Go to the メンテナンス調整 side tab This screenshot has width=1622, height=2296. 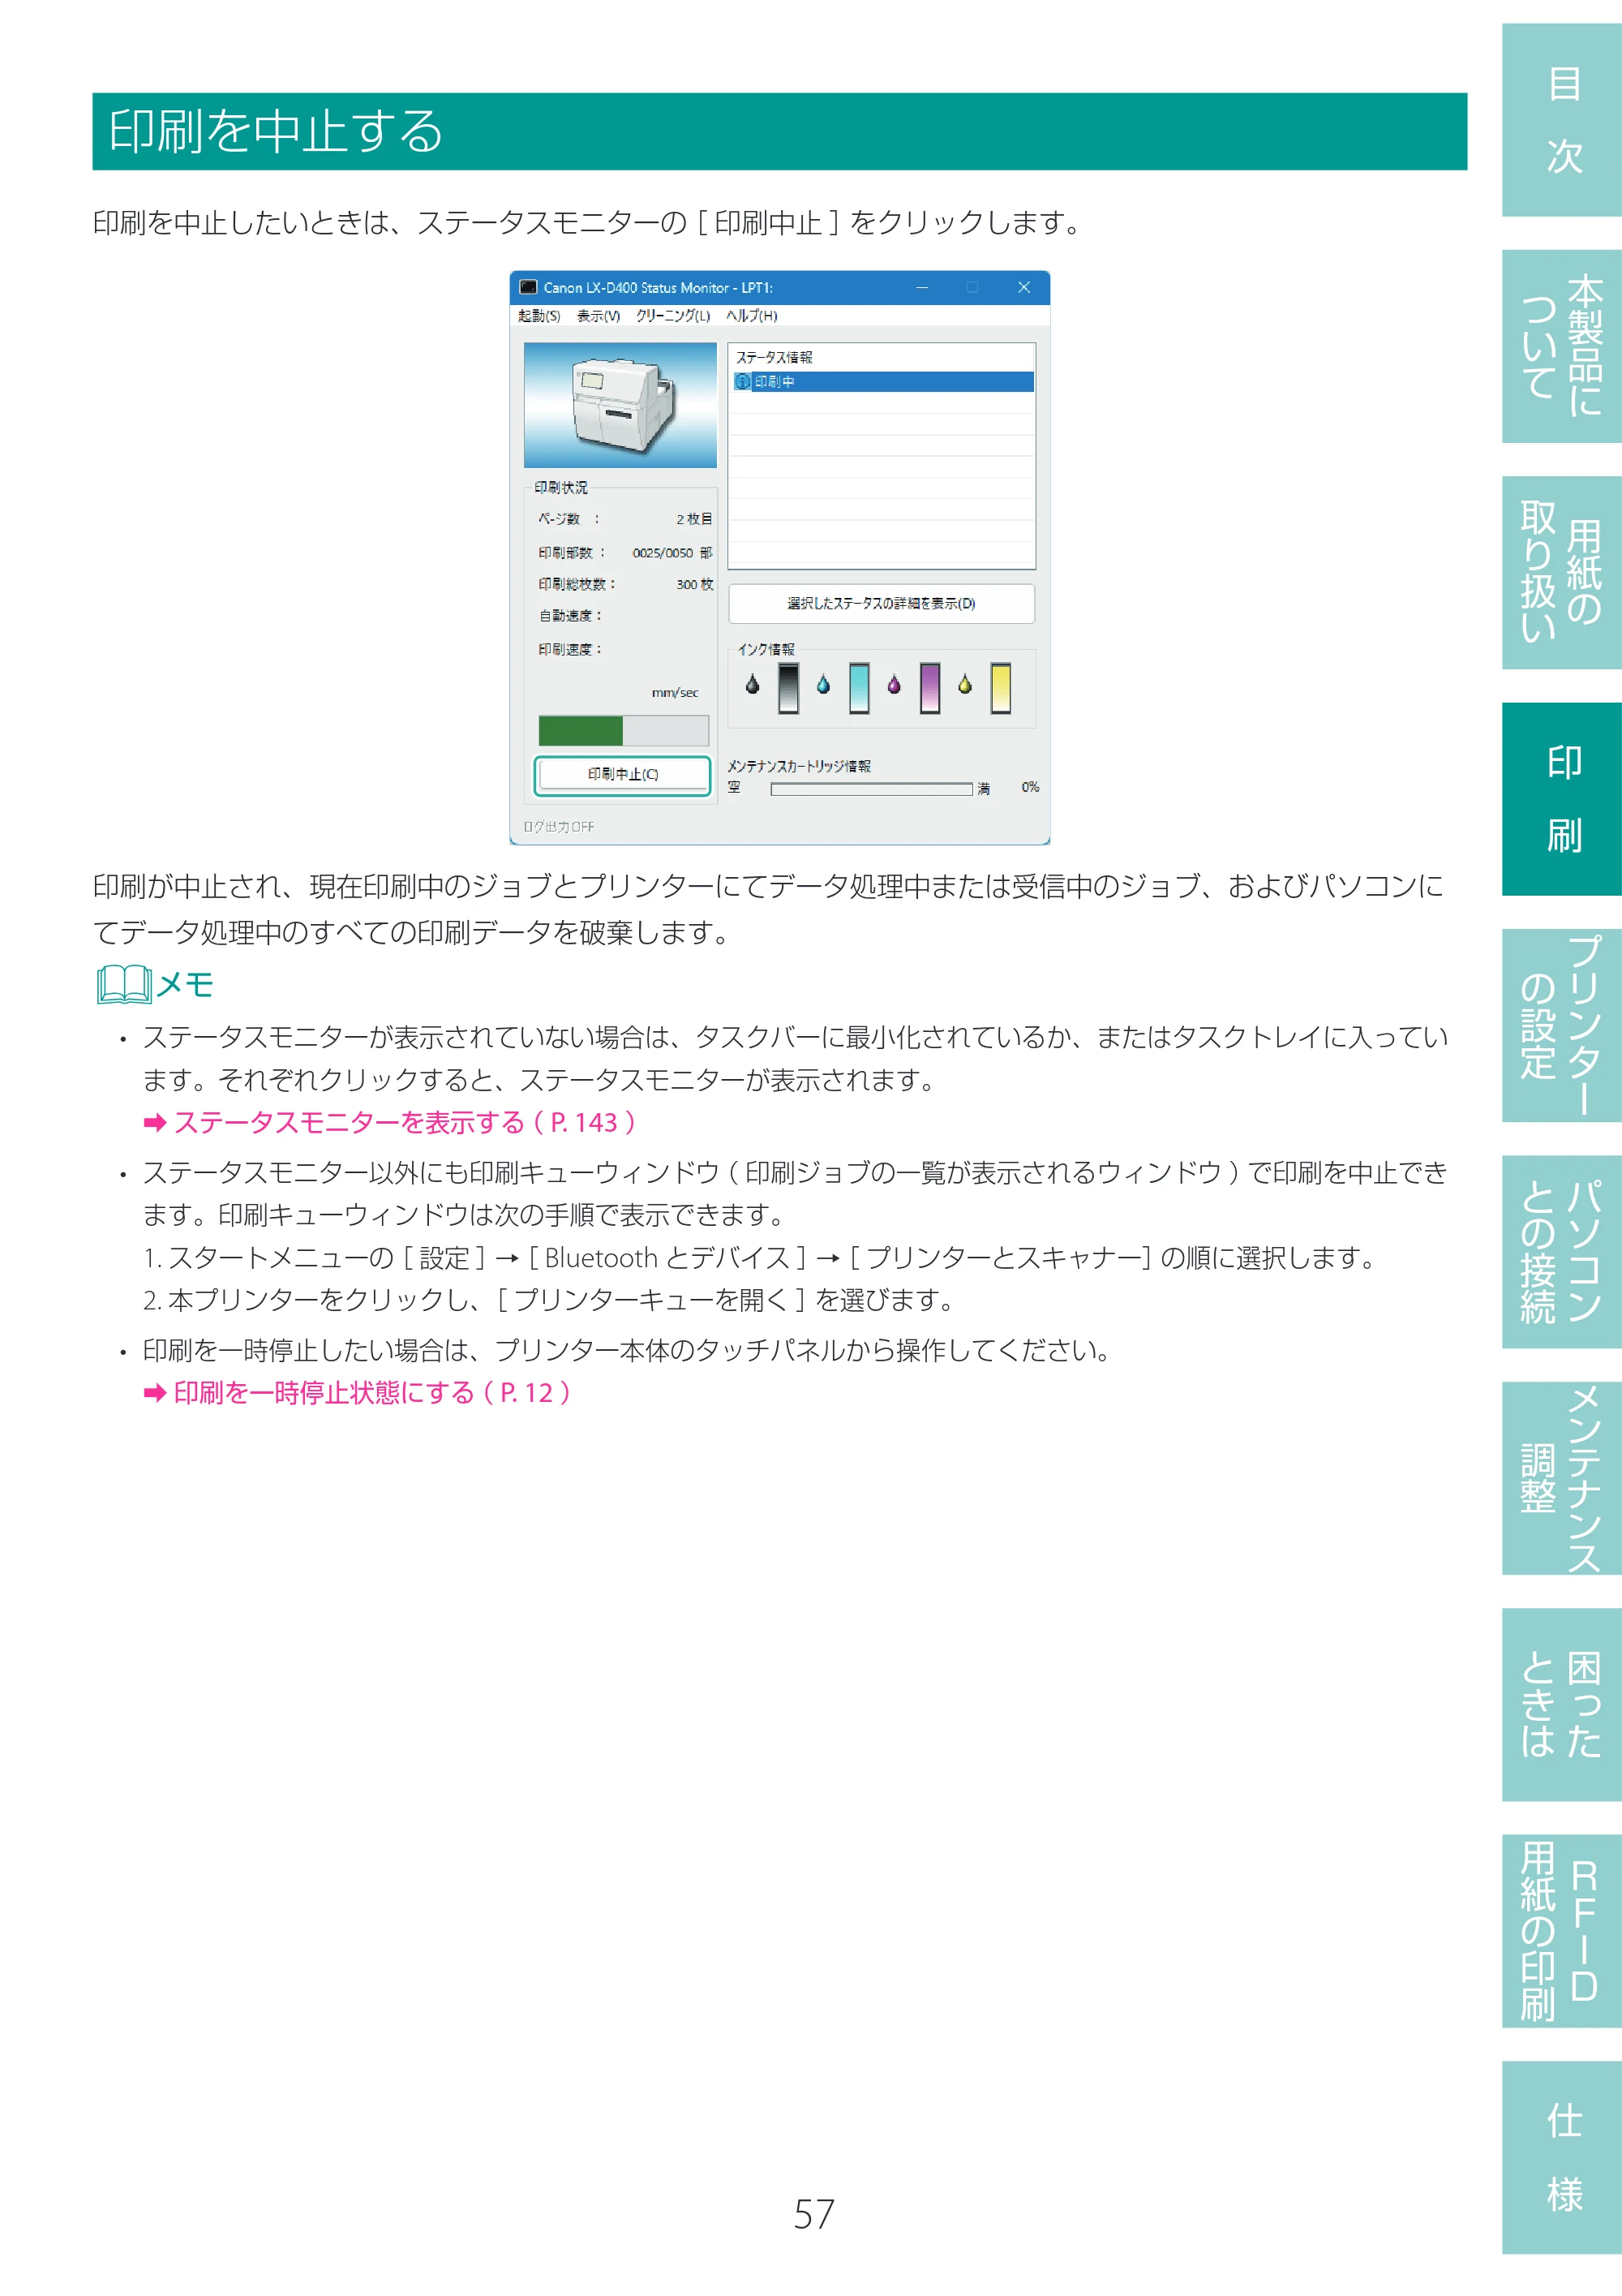click(1562, 1478)
